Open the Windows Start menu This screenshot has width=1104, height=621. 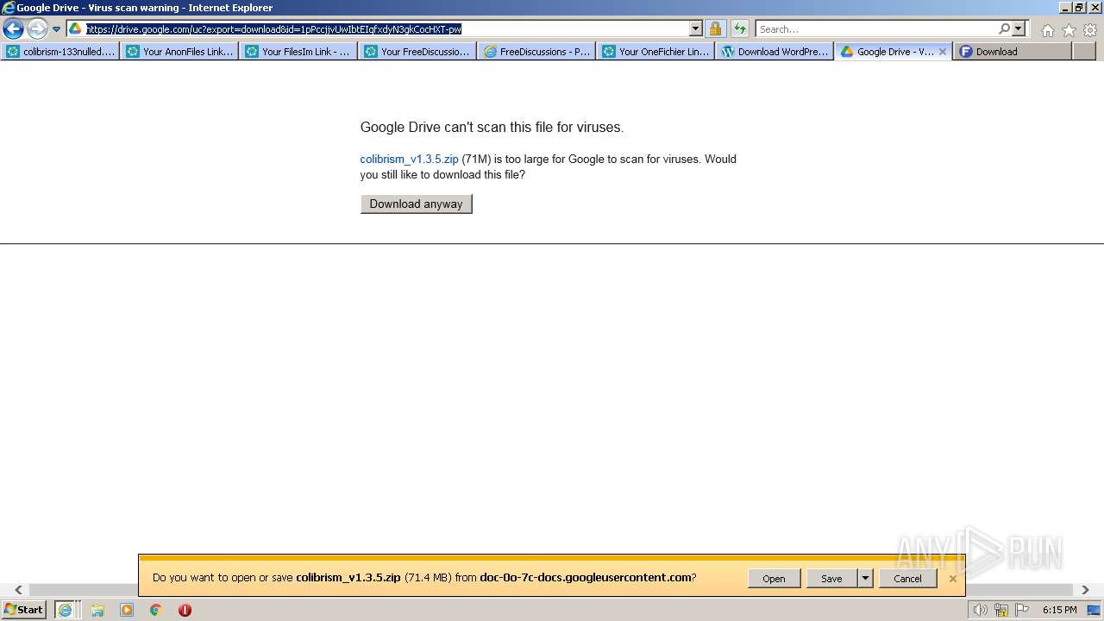tap(24, 610)
